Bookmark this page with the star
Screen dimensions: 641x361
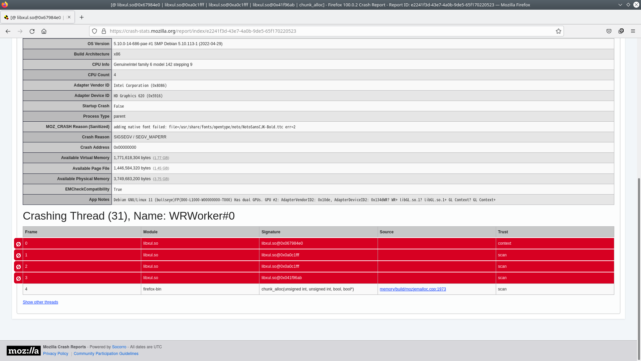[558, 31]
